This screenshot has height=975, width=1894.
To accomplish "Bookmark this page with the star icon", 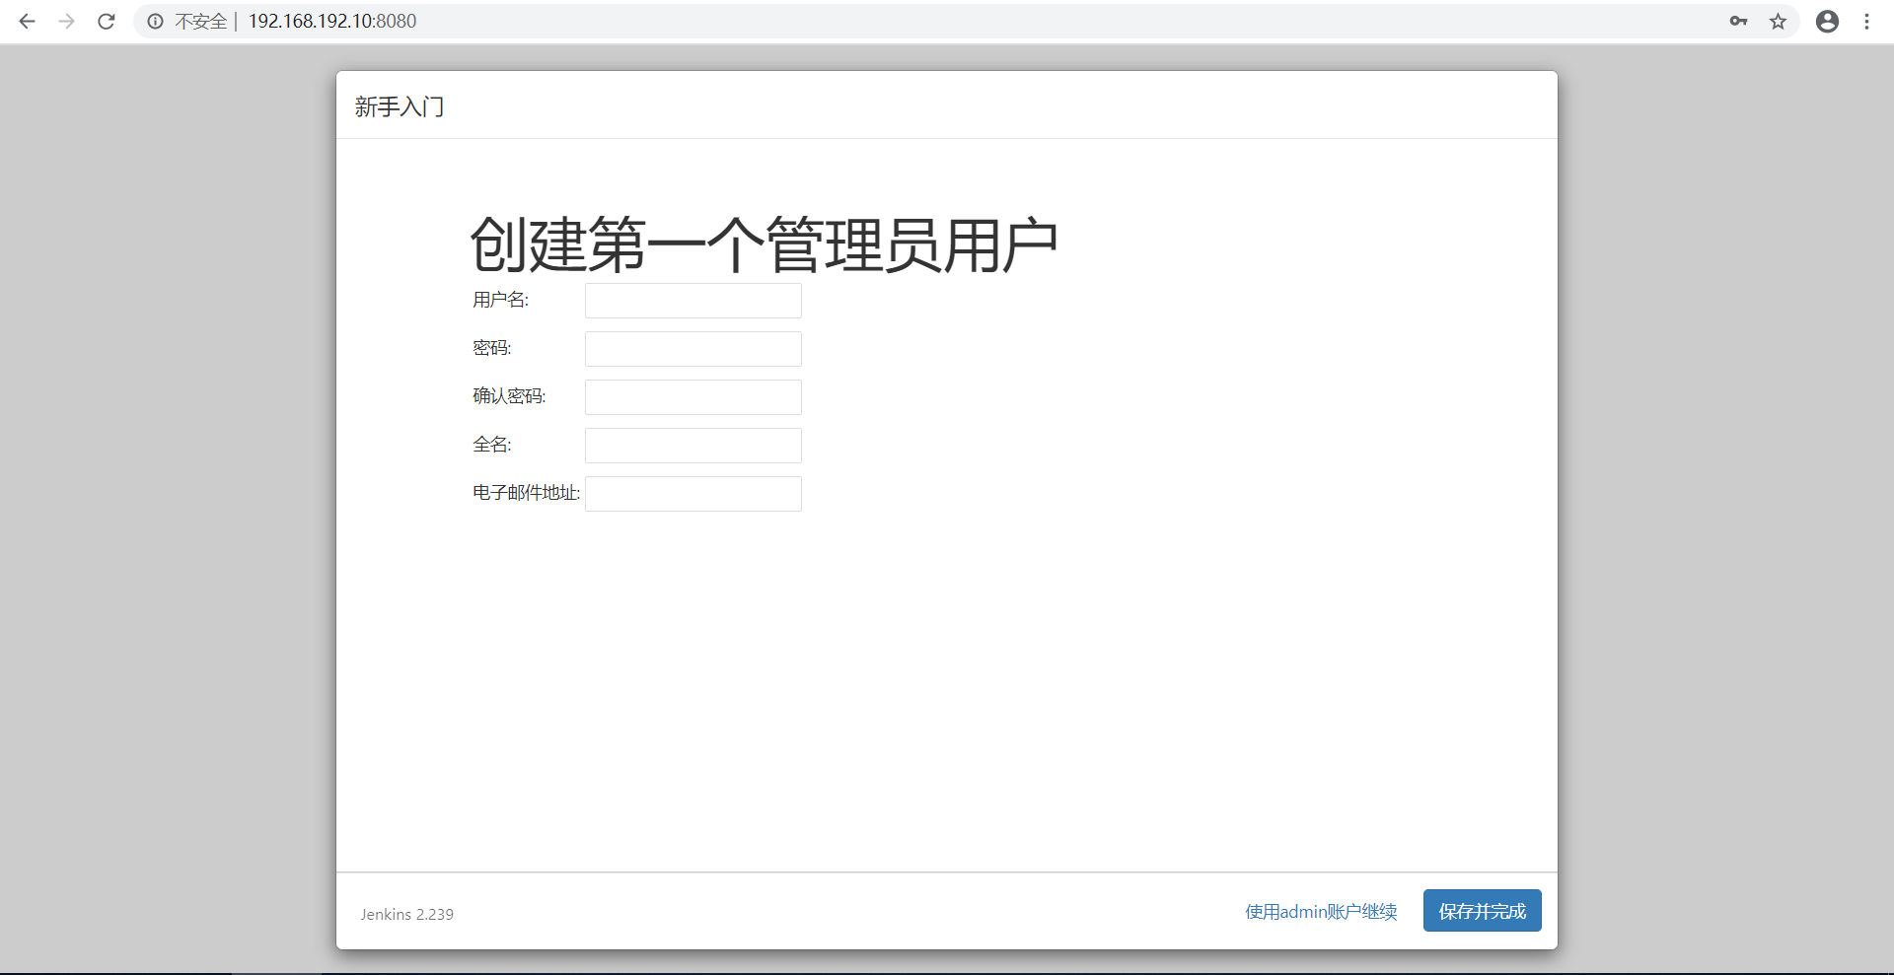I will click(x=1778, y=21).
